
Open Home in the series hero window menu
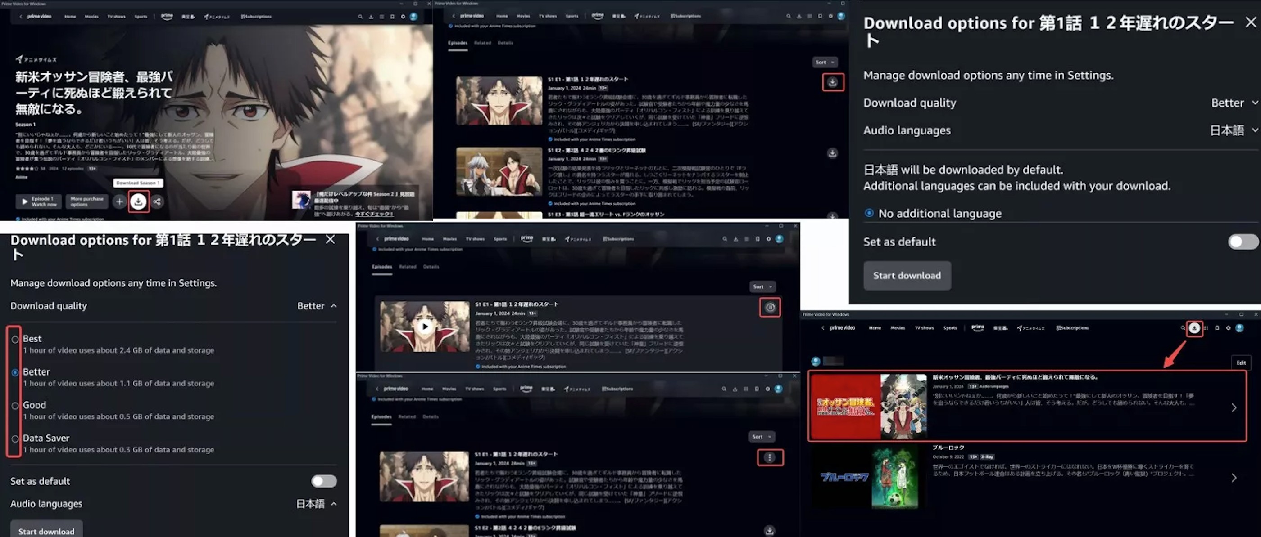tap(70, 17)
